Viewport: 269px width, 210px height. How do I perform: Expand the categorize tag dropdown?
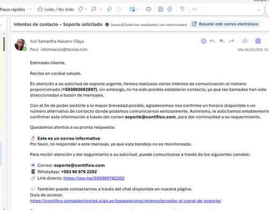point(86,9)
